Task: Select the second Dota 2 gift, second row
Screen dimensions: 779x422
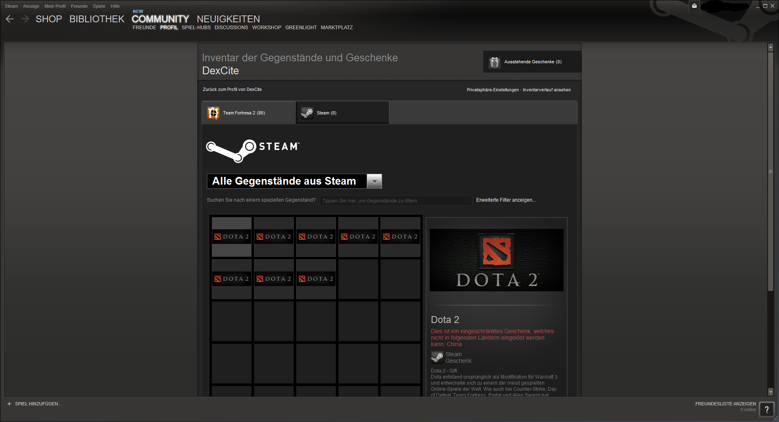Action: [274, 279]
